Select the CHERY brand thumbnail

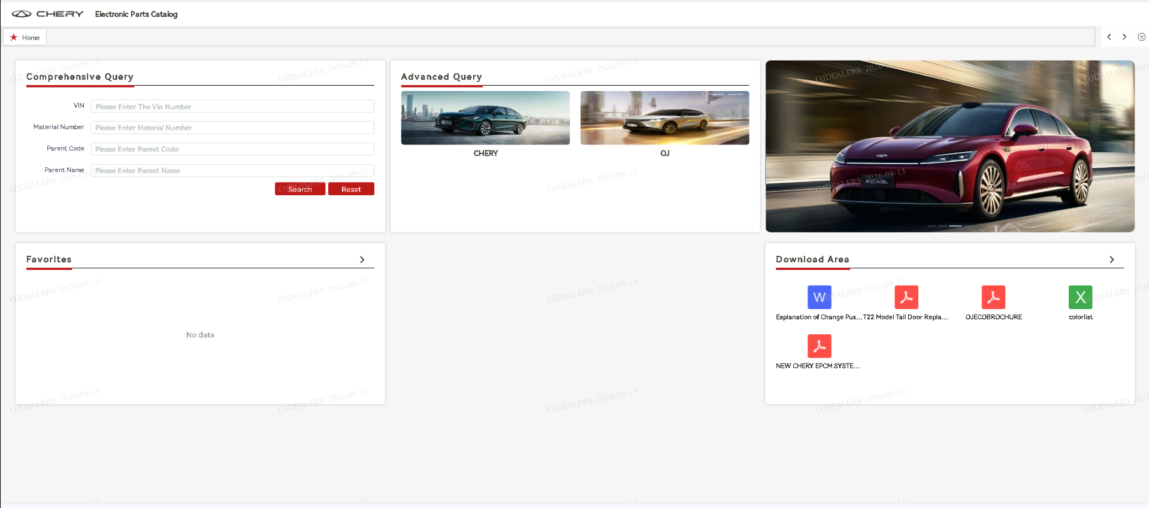[485, 118]
